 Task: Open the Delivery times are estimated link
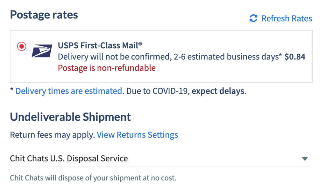69,91
